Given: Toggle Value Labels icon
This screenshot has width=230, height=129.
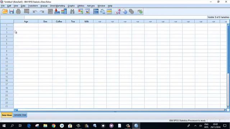Looking at the screenshot, I should coord(118,11).
